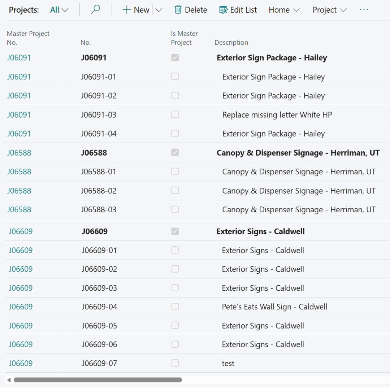Open the dropdown arrow beside New
The width and height of the screenshot is (390, 390).
click(x=159, y=10)
